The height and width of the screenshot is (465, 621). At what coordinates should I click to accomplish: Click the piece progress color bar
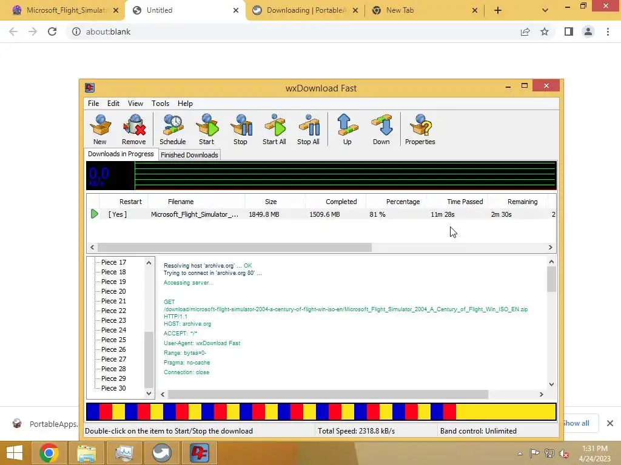click(321, 412)
